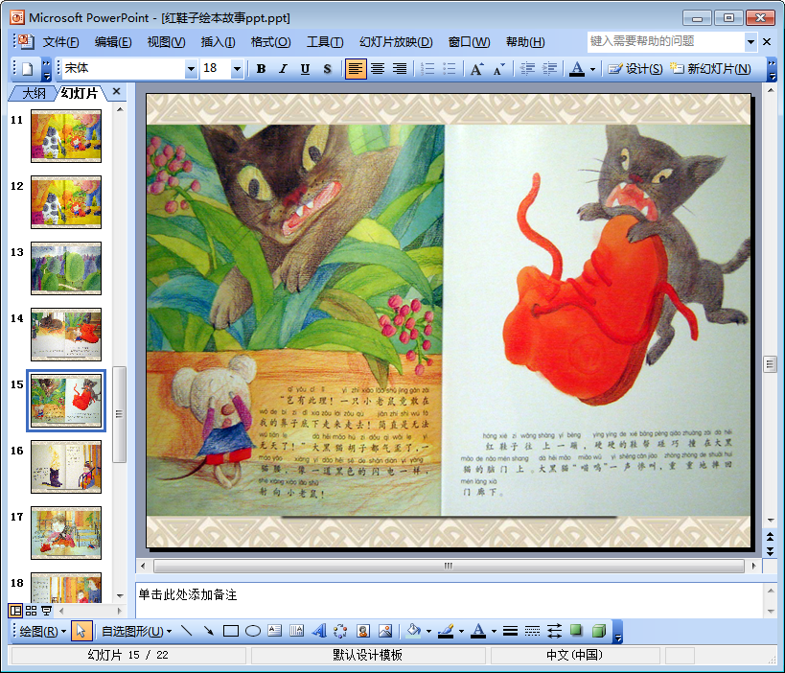Toggle Bold formatting
Viewport: 785px width, 673px height.
pos(261,69)
